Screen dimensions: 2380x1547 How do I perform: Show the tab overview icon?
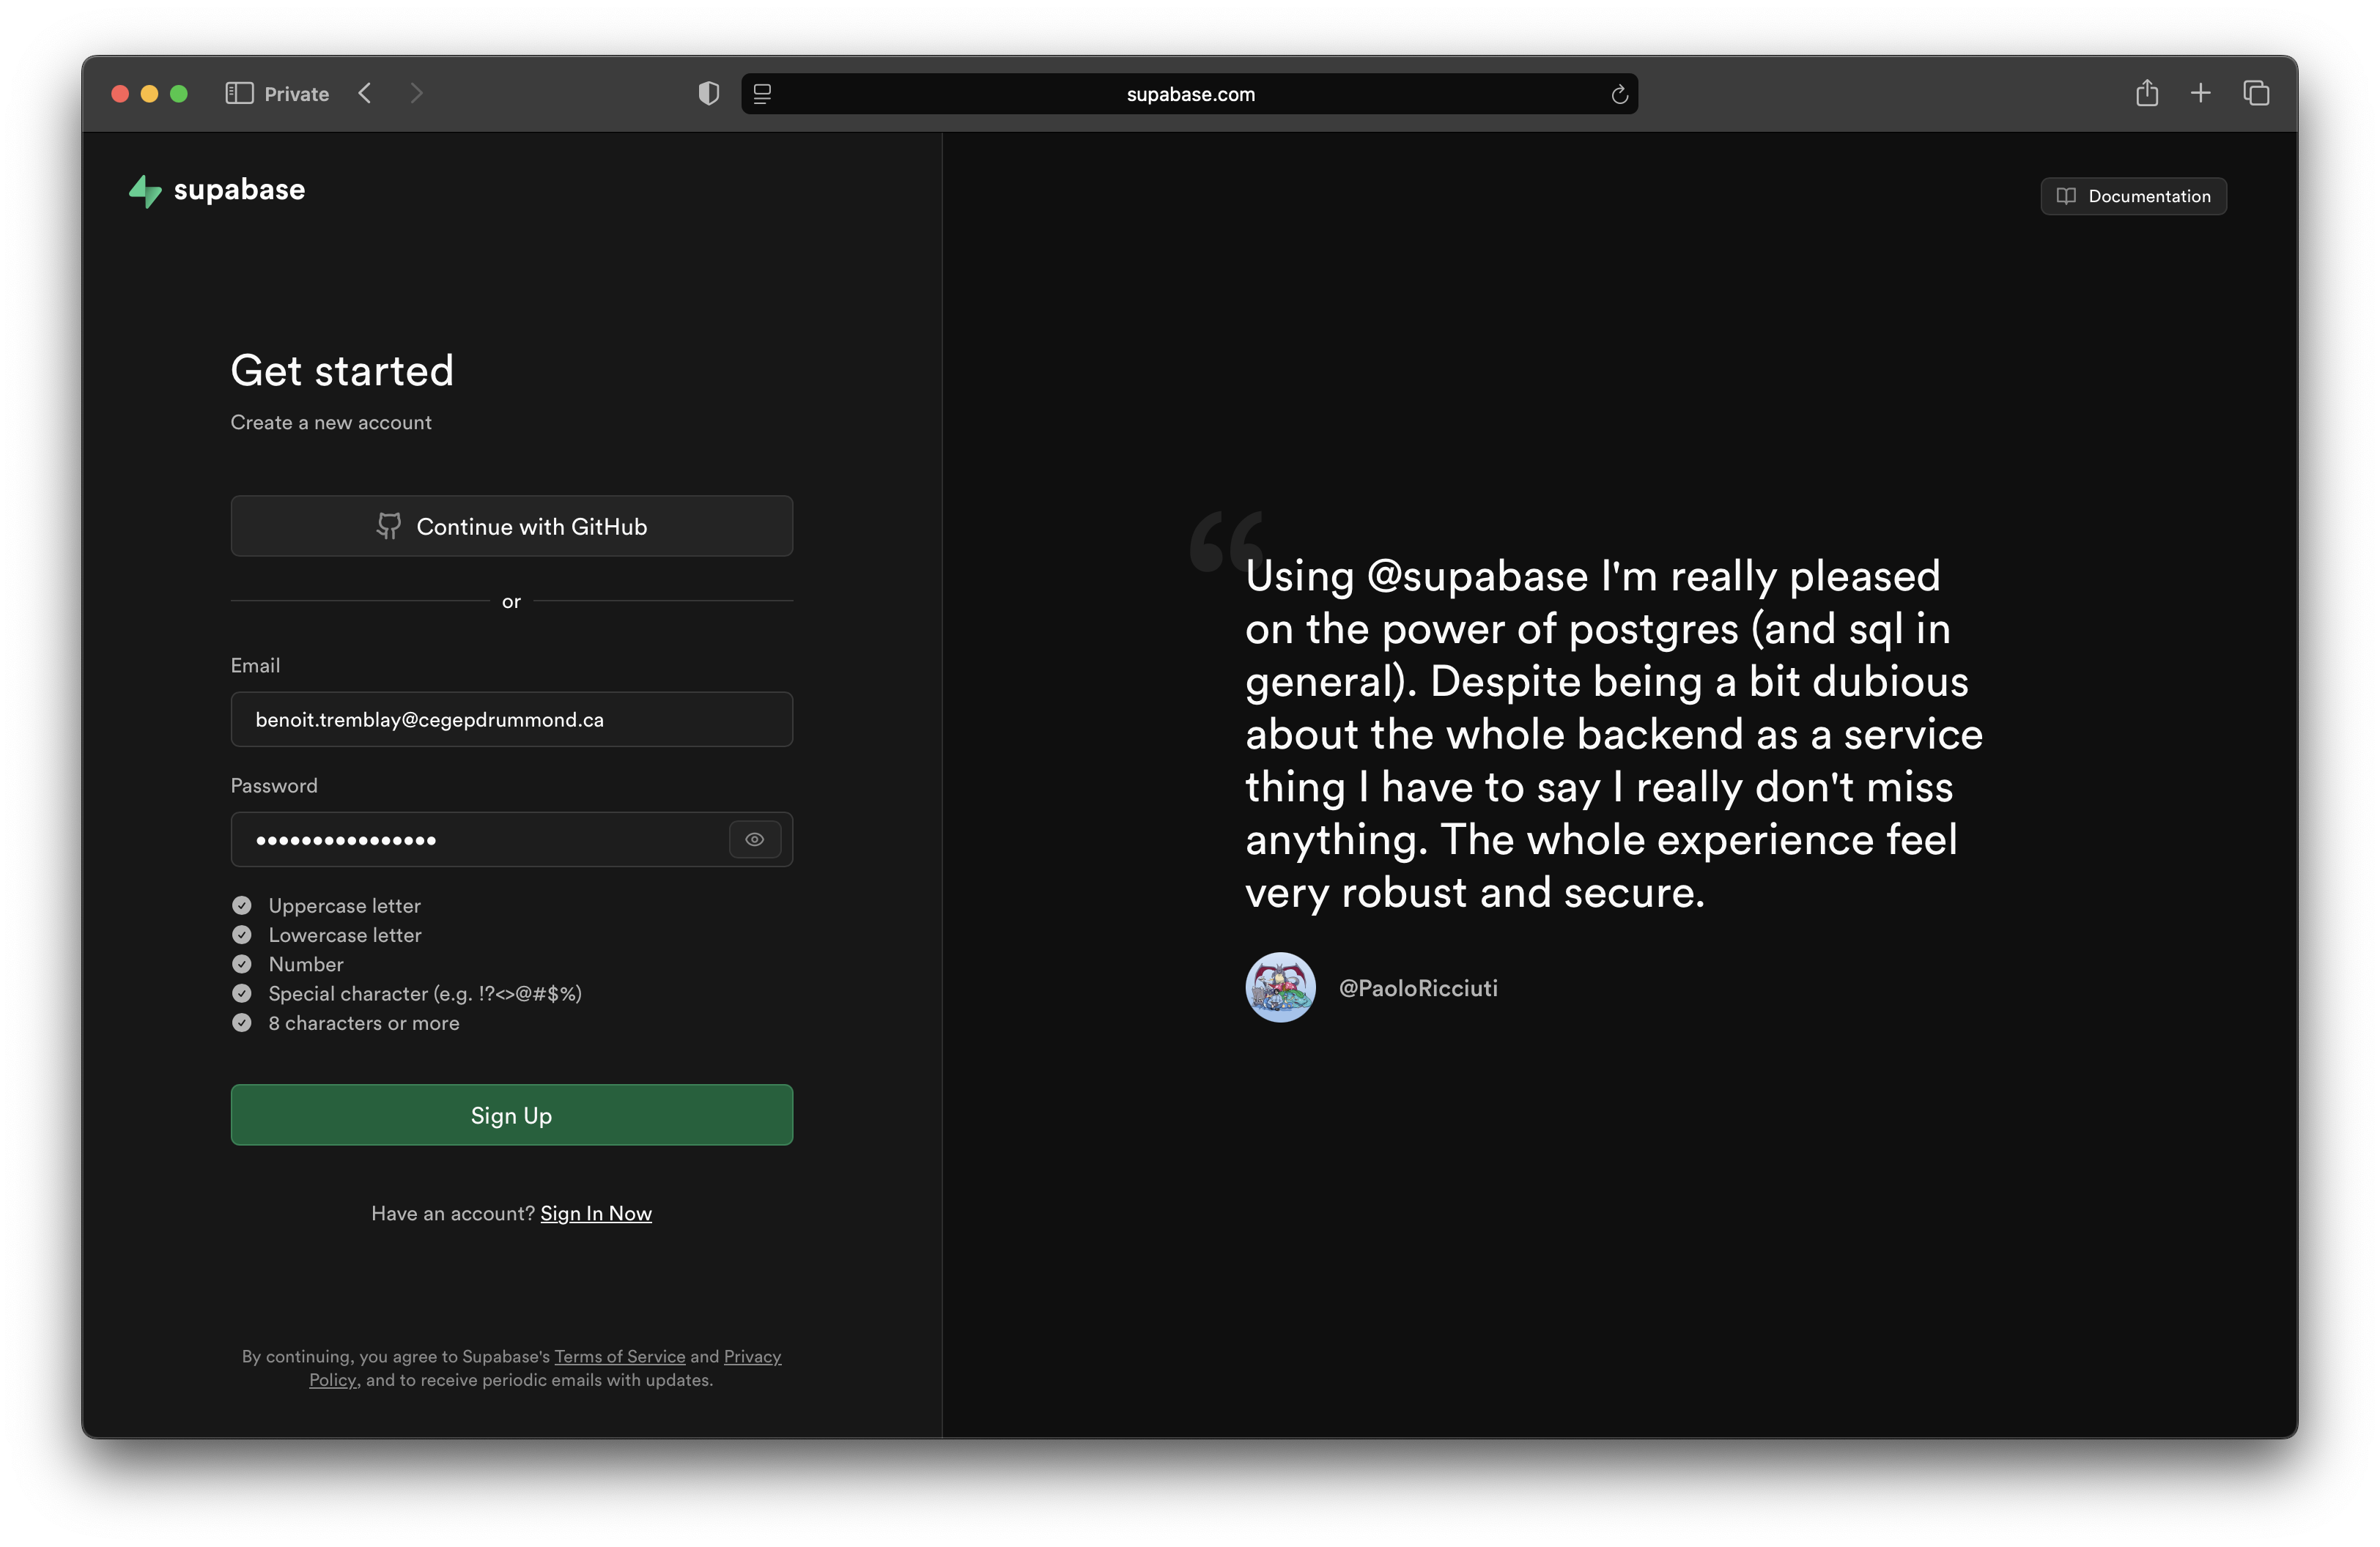tap(2256, 94)
